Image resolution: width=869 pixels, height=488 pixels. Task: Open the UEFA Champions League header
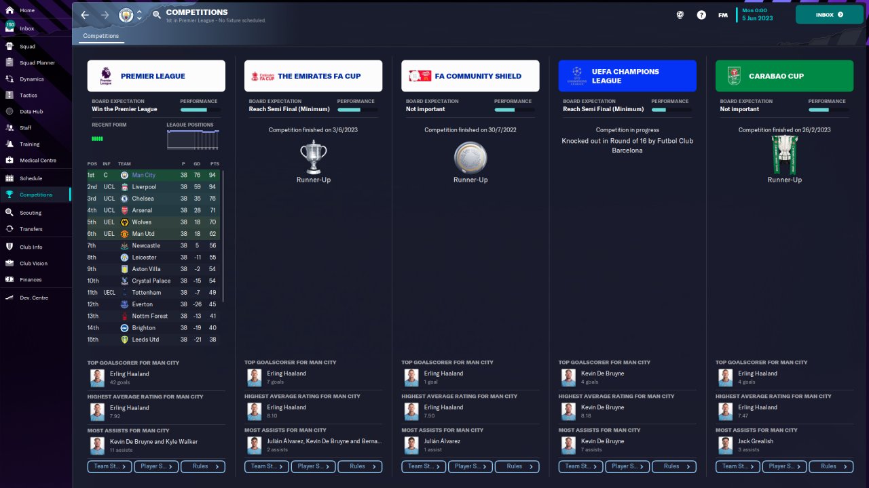coord(627,76)
